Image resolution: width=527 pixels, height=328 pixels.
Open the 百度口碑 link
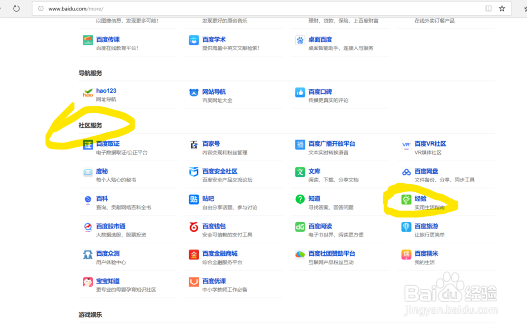(x=320, y=92)
